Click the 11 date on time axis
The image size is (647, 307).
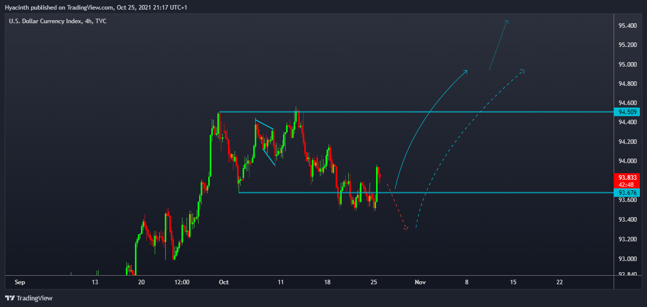coord(281,282)
